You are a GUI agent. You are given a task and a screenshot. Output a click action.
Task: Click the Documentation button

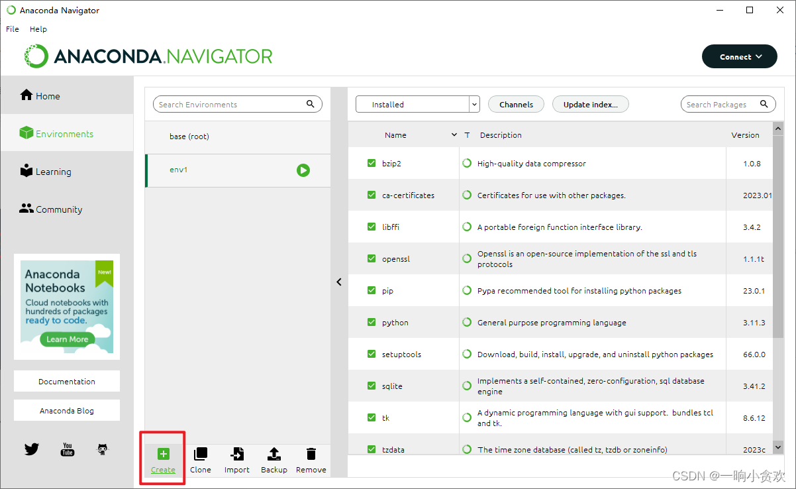click(x=67, y=381)
